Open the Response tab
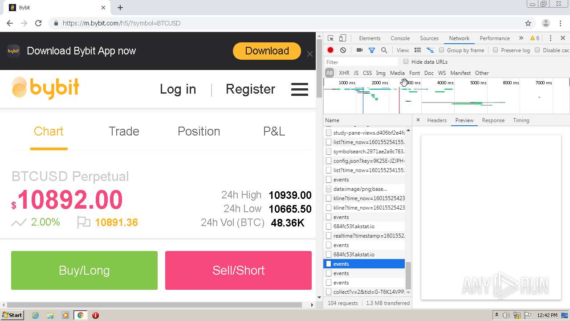 (x=493, y=120)
